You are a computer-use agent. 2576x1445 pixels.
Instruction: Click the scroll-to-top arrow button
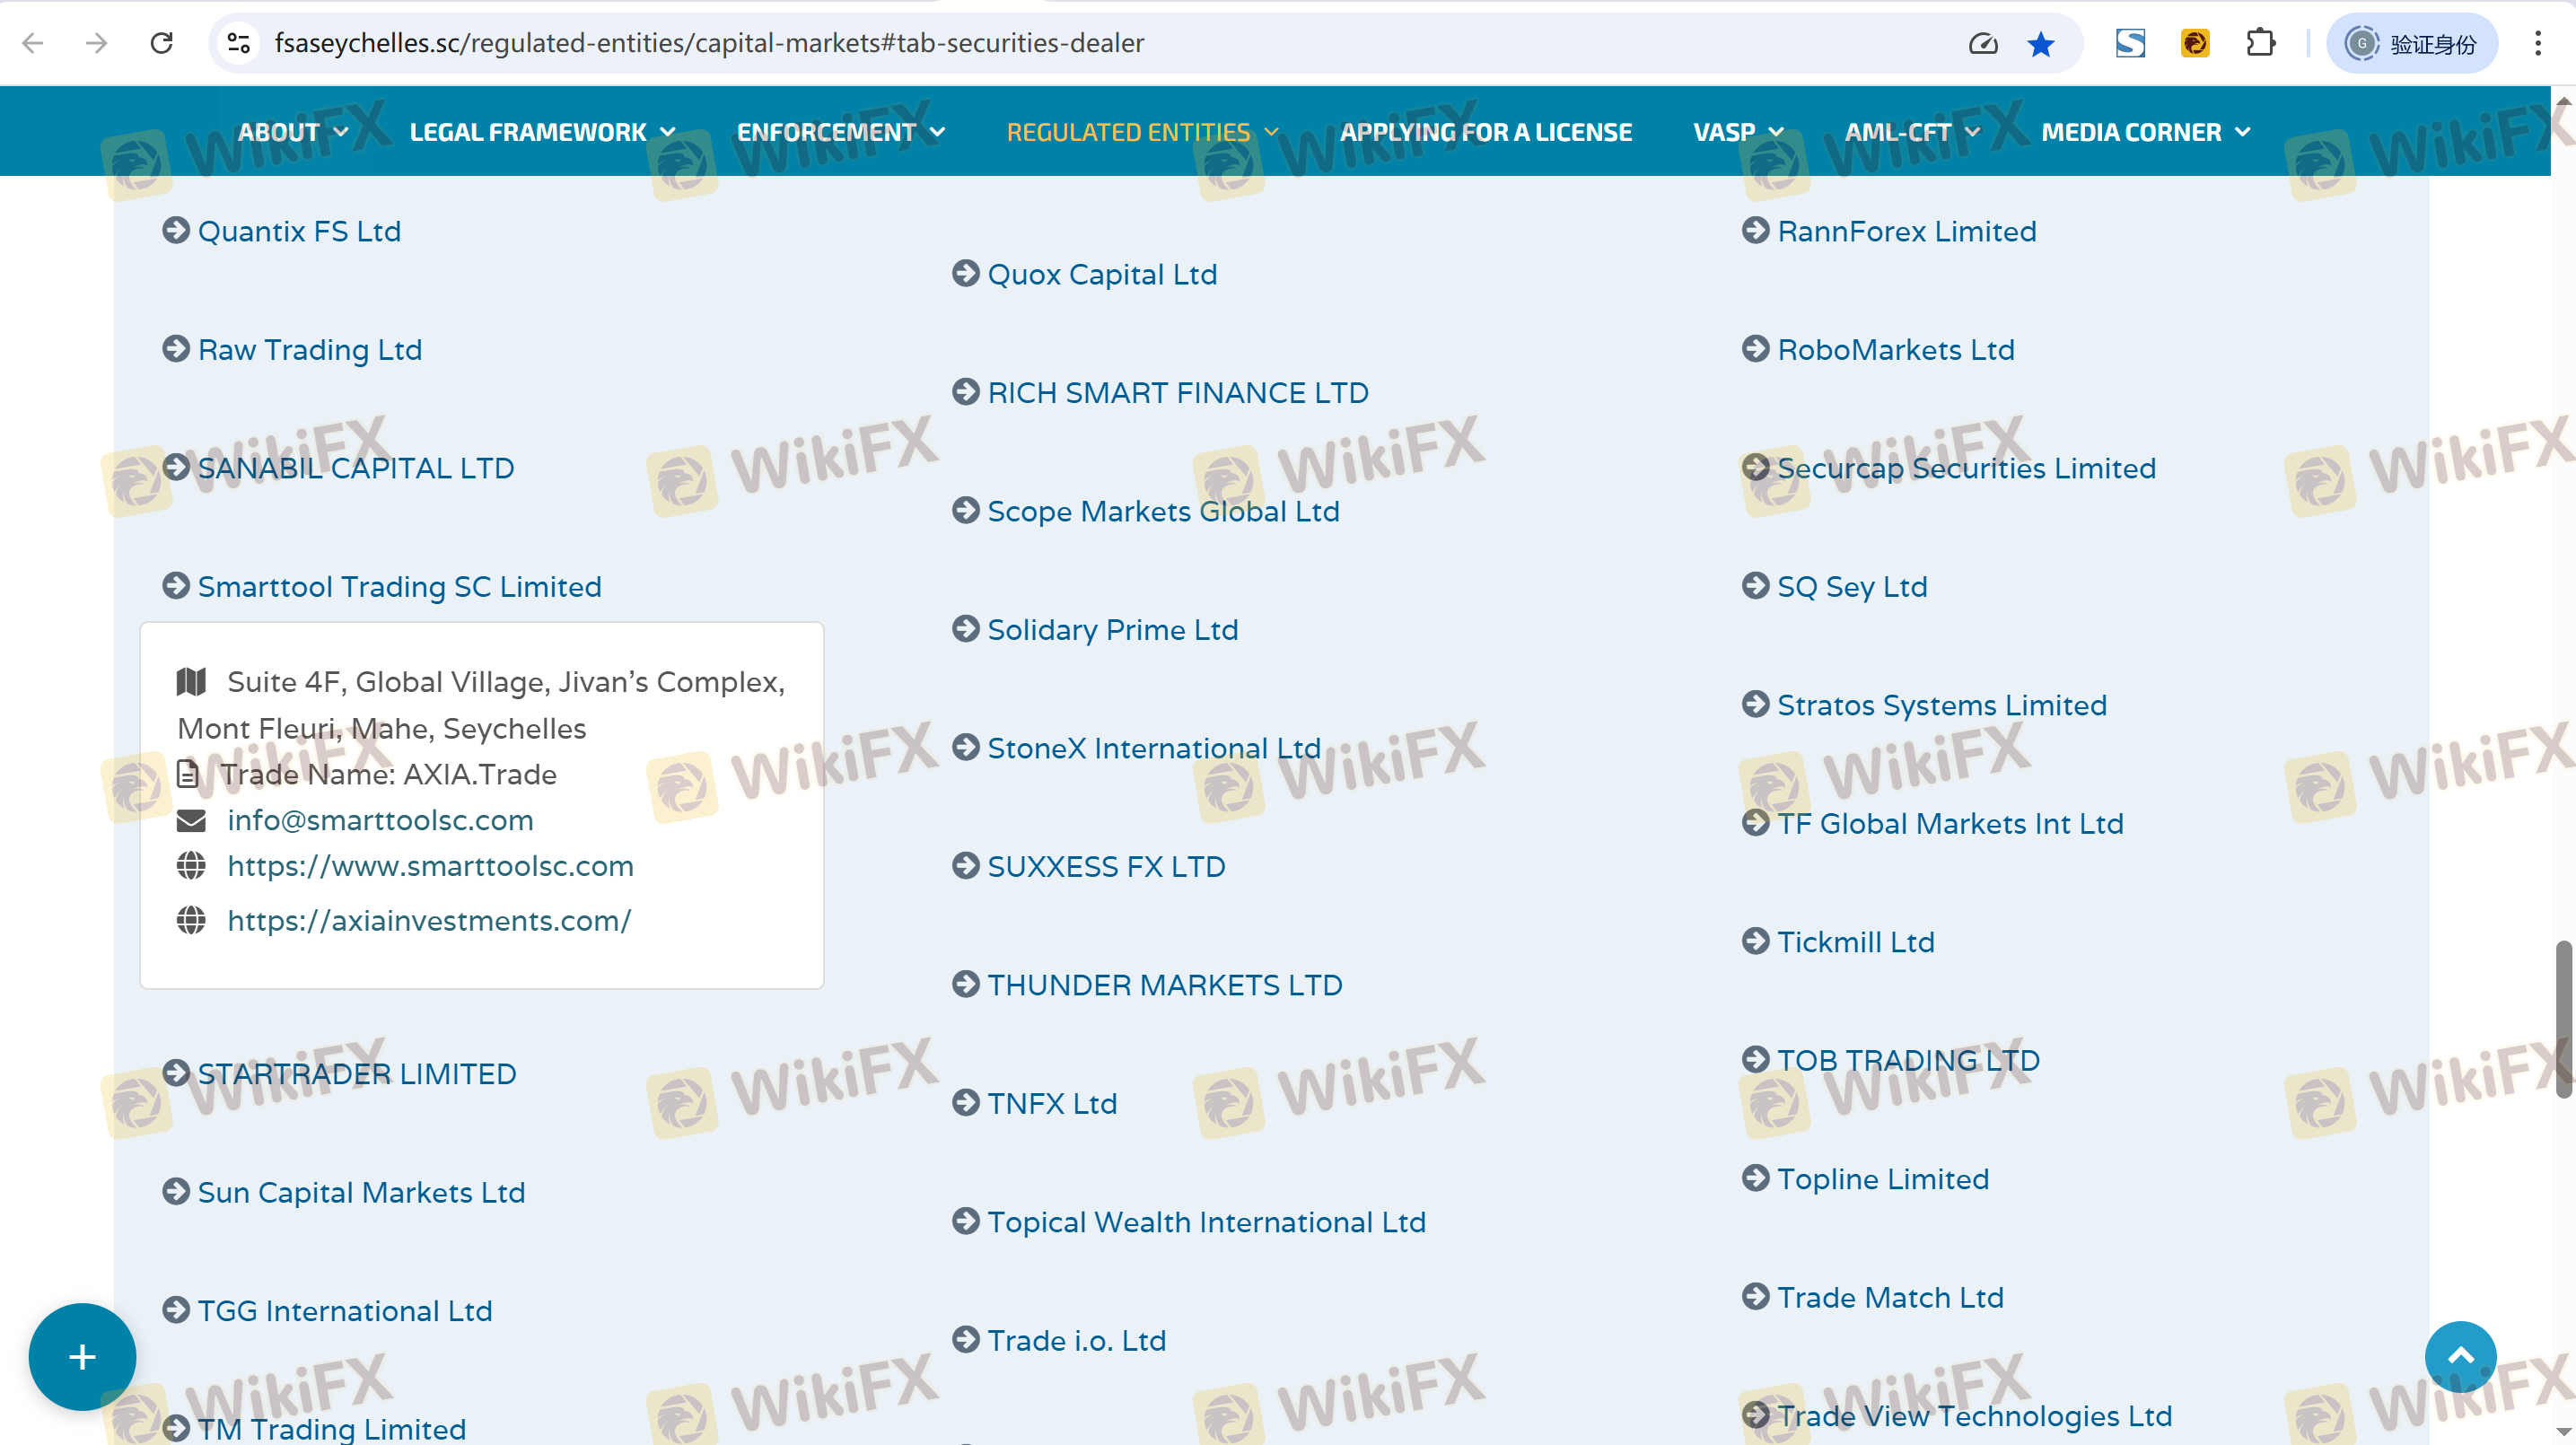point(2459,1356)
